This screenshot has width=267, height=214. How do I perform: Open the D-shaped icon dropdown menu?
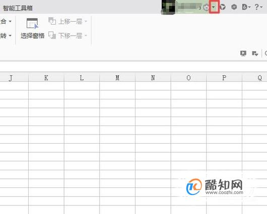tap(246, 7)
